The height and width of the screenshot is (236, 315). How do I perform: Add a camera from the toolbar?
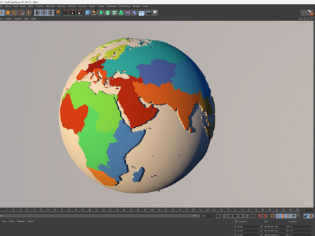point(148,12)
